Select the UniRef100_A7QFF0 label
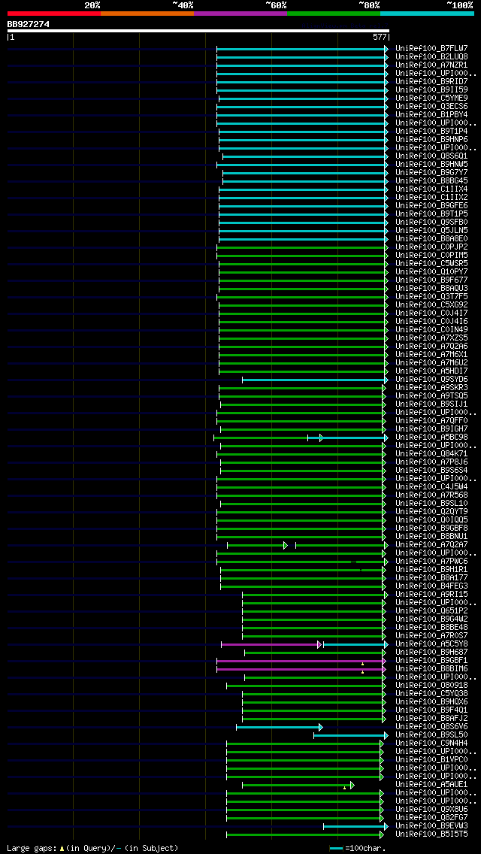 tap(432, 420)
